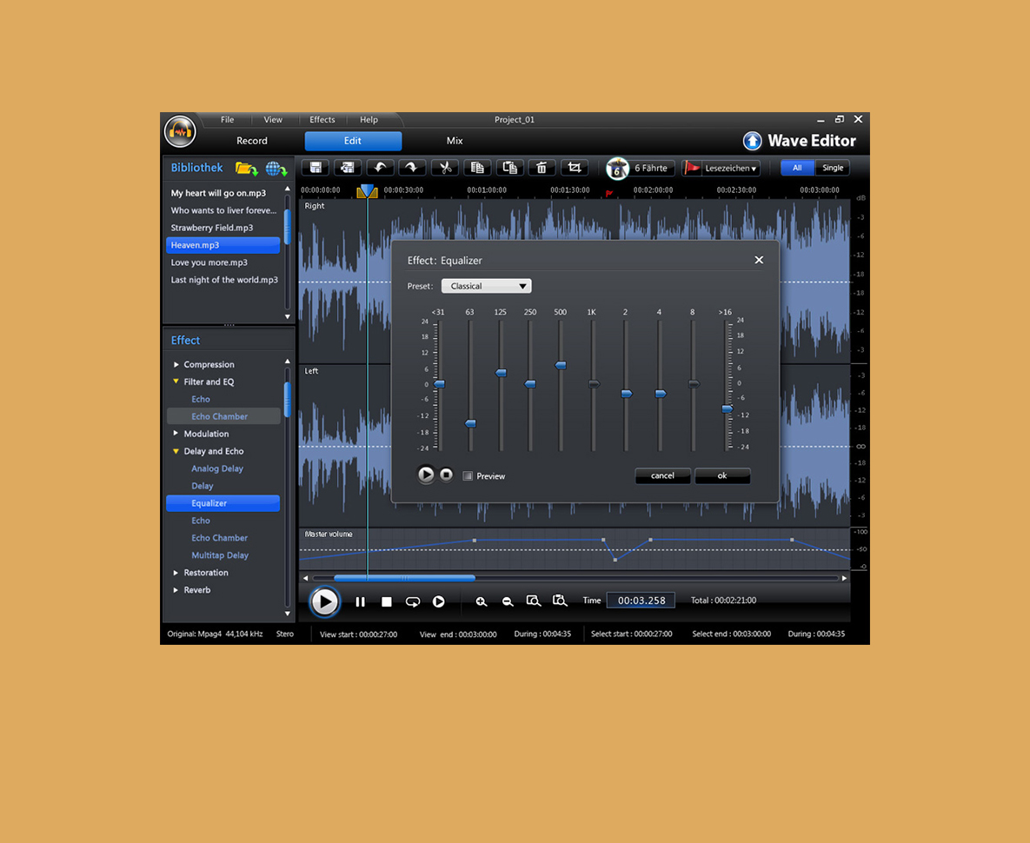Close the Equalizer effect dialog
Viewport: 1030px width, 843px height.
coord(759,260)
